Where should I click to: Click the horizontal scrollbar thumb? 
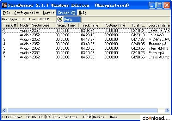click(83, 110)
